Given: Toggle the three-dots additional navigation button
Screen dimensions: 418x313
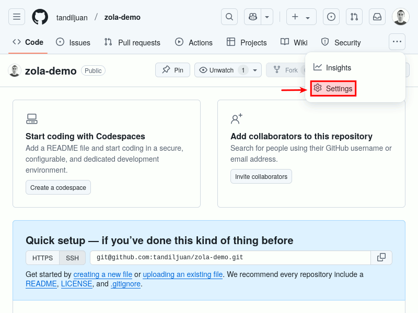Looking at the screenshot, I should 397,42.
